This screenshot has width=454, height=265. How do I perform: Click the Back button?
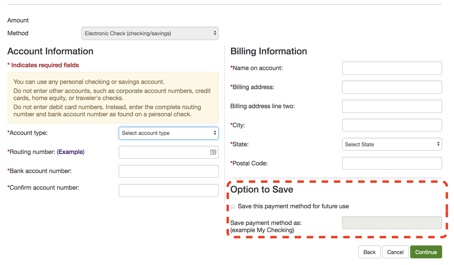coord(369,252)
